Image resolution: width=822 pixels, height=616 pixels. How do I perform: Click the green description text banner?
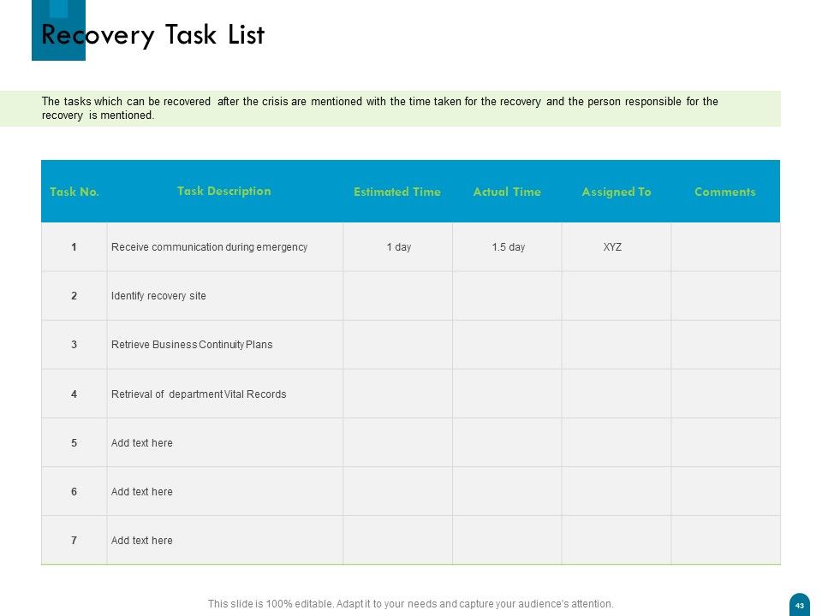[x=390, y=109]
